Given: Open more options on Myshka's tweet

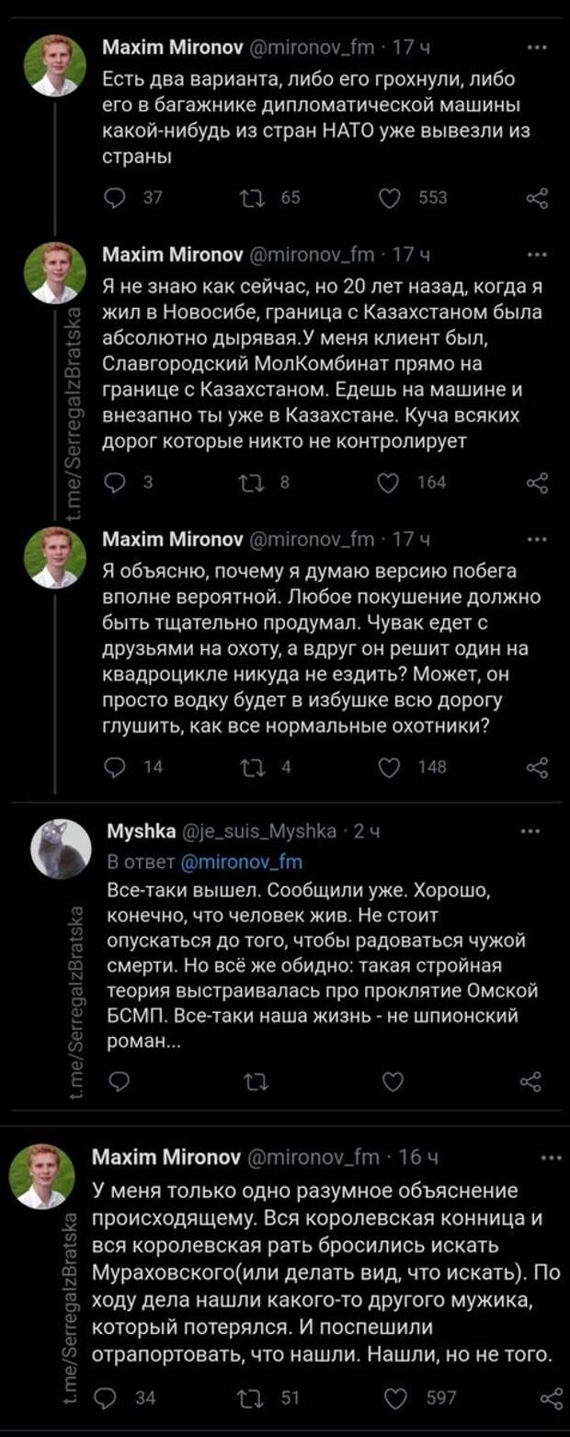Looking at the screenshot, I should [x=531, y=831].
